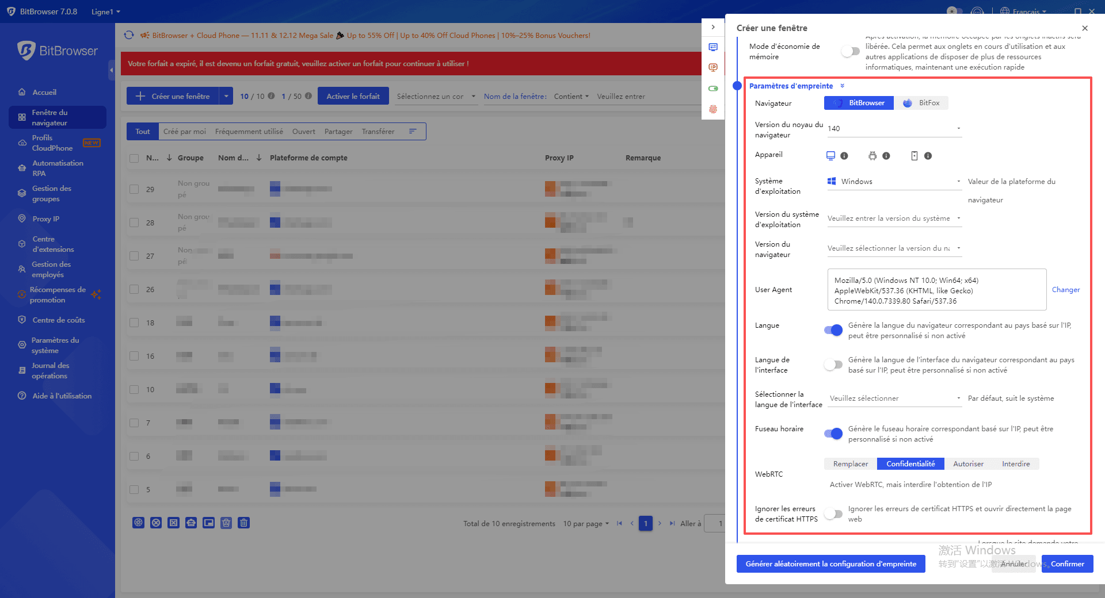Viewport: 1105px width, 598px height.
Task: Click the desktop device icon under Appareil
Action: 830,156
